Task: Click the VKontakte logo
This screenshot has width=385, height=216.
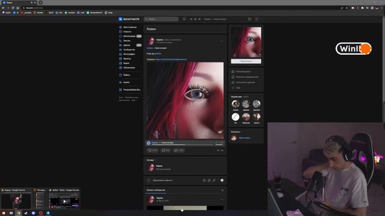Action: [129, 19]
